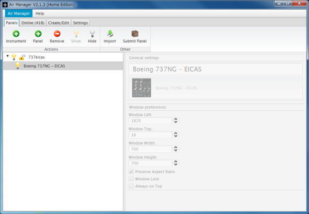Click the Window Left input field
Screen dimensions: 309x214
coord(150,120)
